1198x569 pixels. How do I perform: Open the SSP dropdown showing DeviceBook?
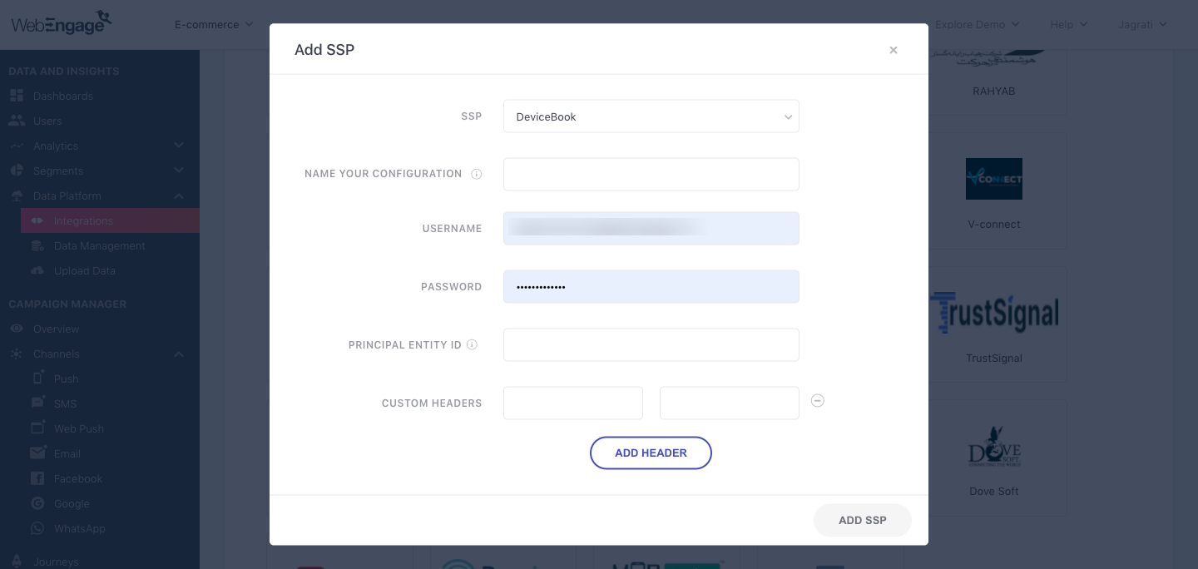point(651,116)
